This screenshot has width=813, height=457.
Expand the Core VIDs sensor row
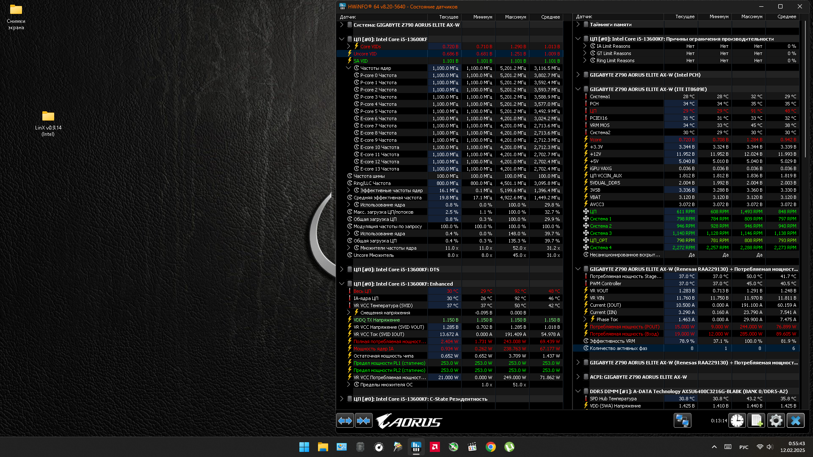tap(348, 47)
